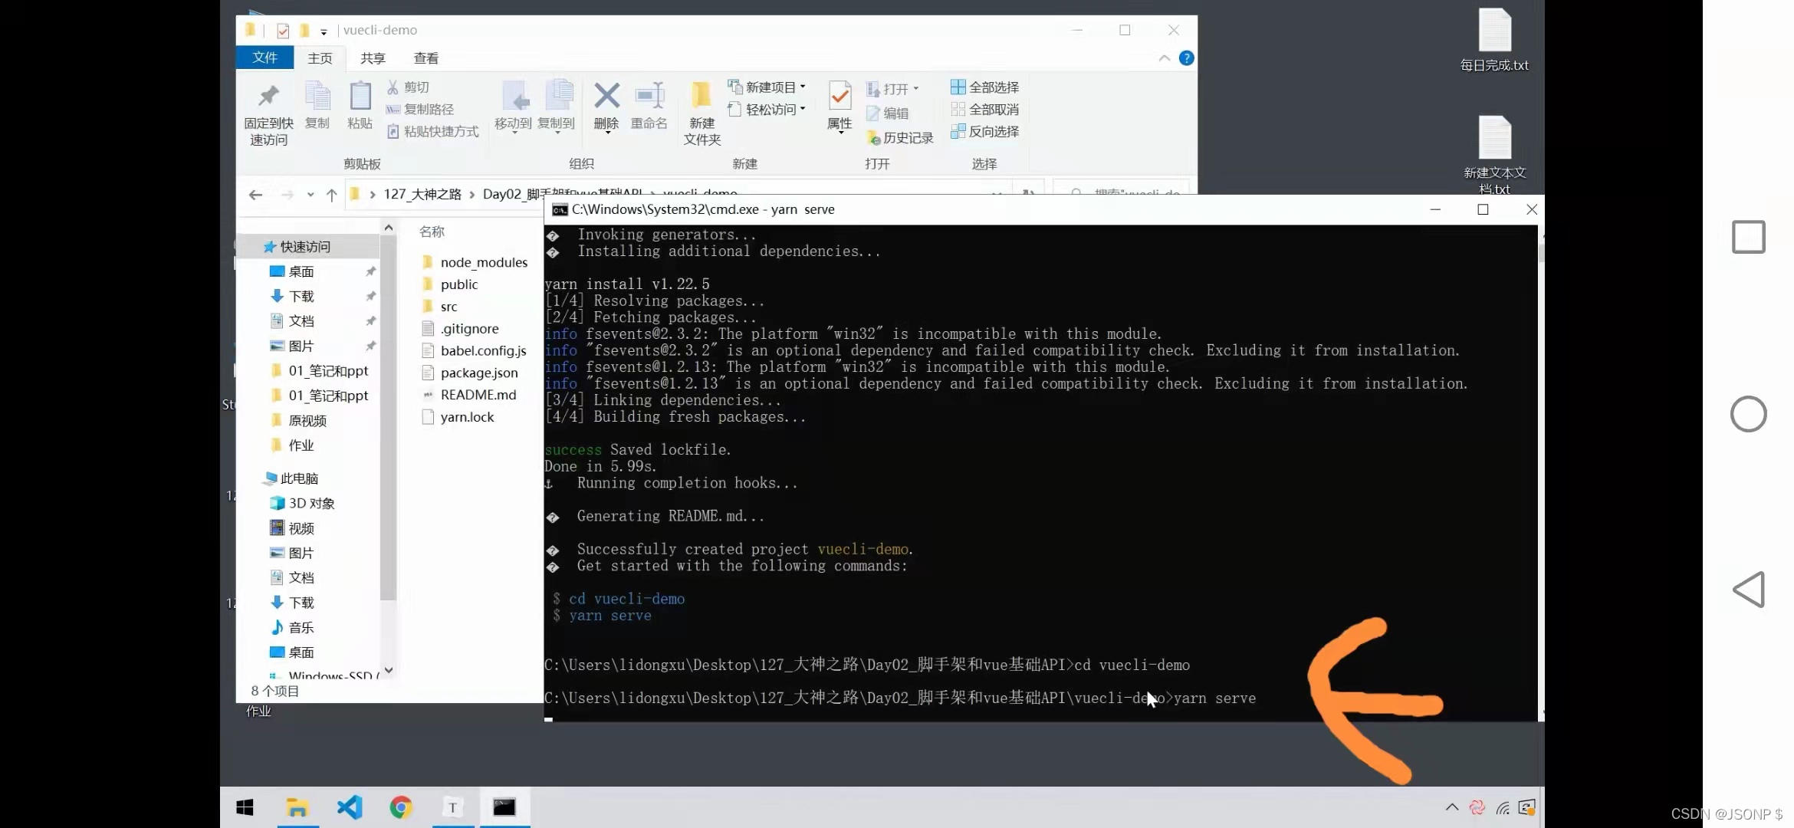Image resolution: width=1794 pixels, height=828 pixels.
Task: Click the Explorer help question-mark icon
Action: click(x=1186, y=58)
